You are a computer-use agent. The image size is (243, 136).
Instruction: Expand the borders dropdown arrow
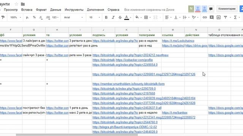click(x=150, y=18)
